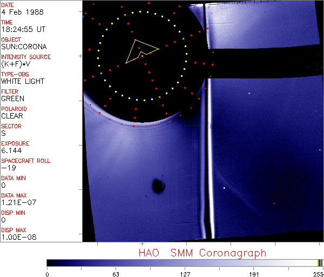Screen dimensions: 324x277
Task: Click the DISP MAX value 1.00E-08
Action: (18, 237)
